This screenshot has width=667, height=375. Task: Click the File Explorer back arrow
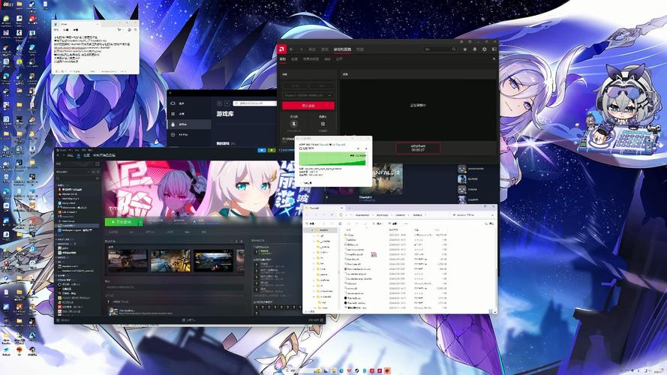306,215
